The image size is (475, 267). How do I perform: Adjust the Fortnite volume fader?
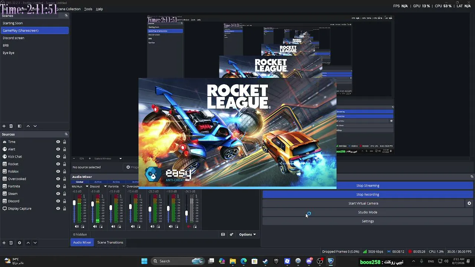pos(111,208)
